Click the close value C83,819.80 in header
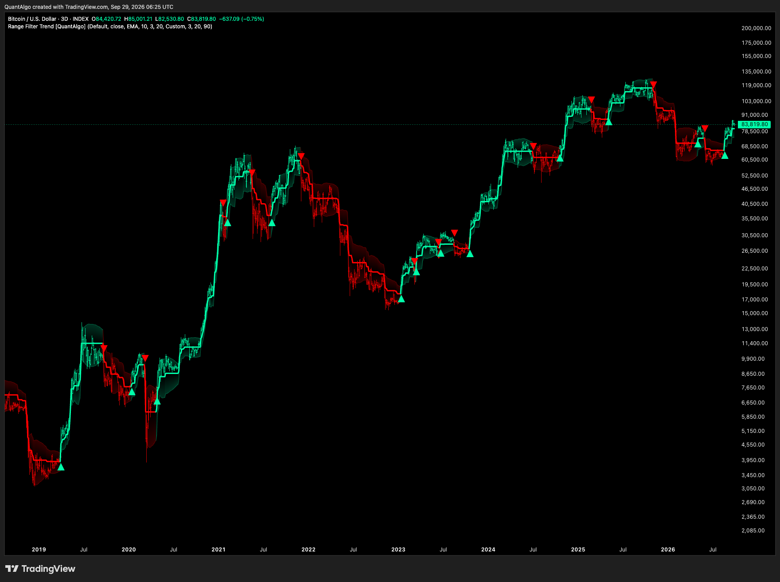The height and width of the screenshot is (582, 780). click(x=201, y=19)
